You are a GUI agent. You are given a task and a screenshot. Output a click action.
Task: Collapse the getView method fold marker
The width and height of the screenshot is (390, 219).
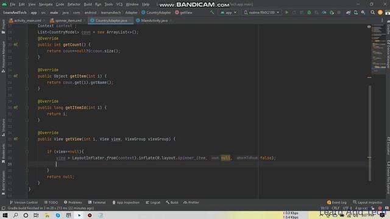pos(27,139)
